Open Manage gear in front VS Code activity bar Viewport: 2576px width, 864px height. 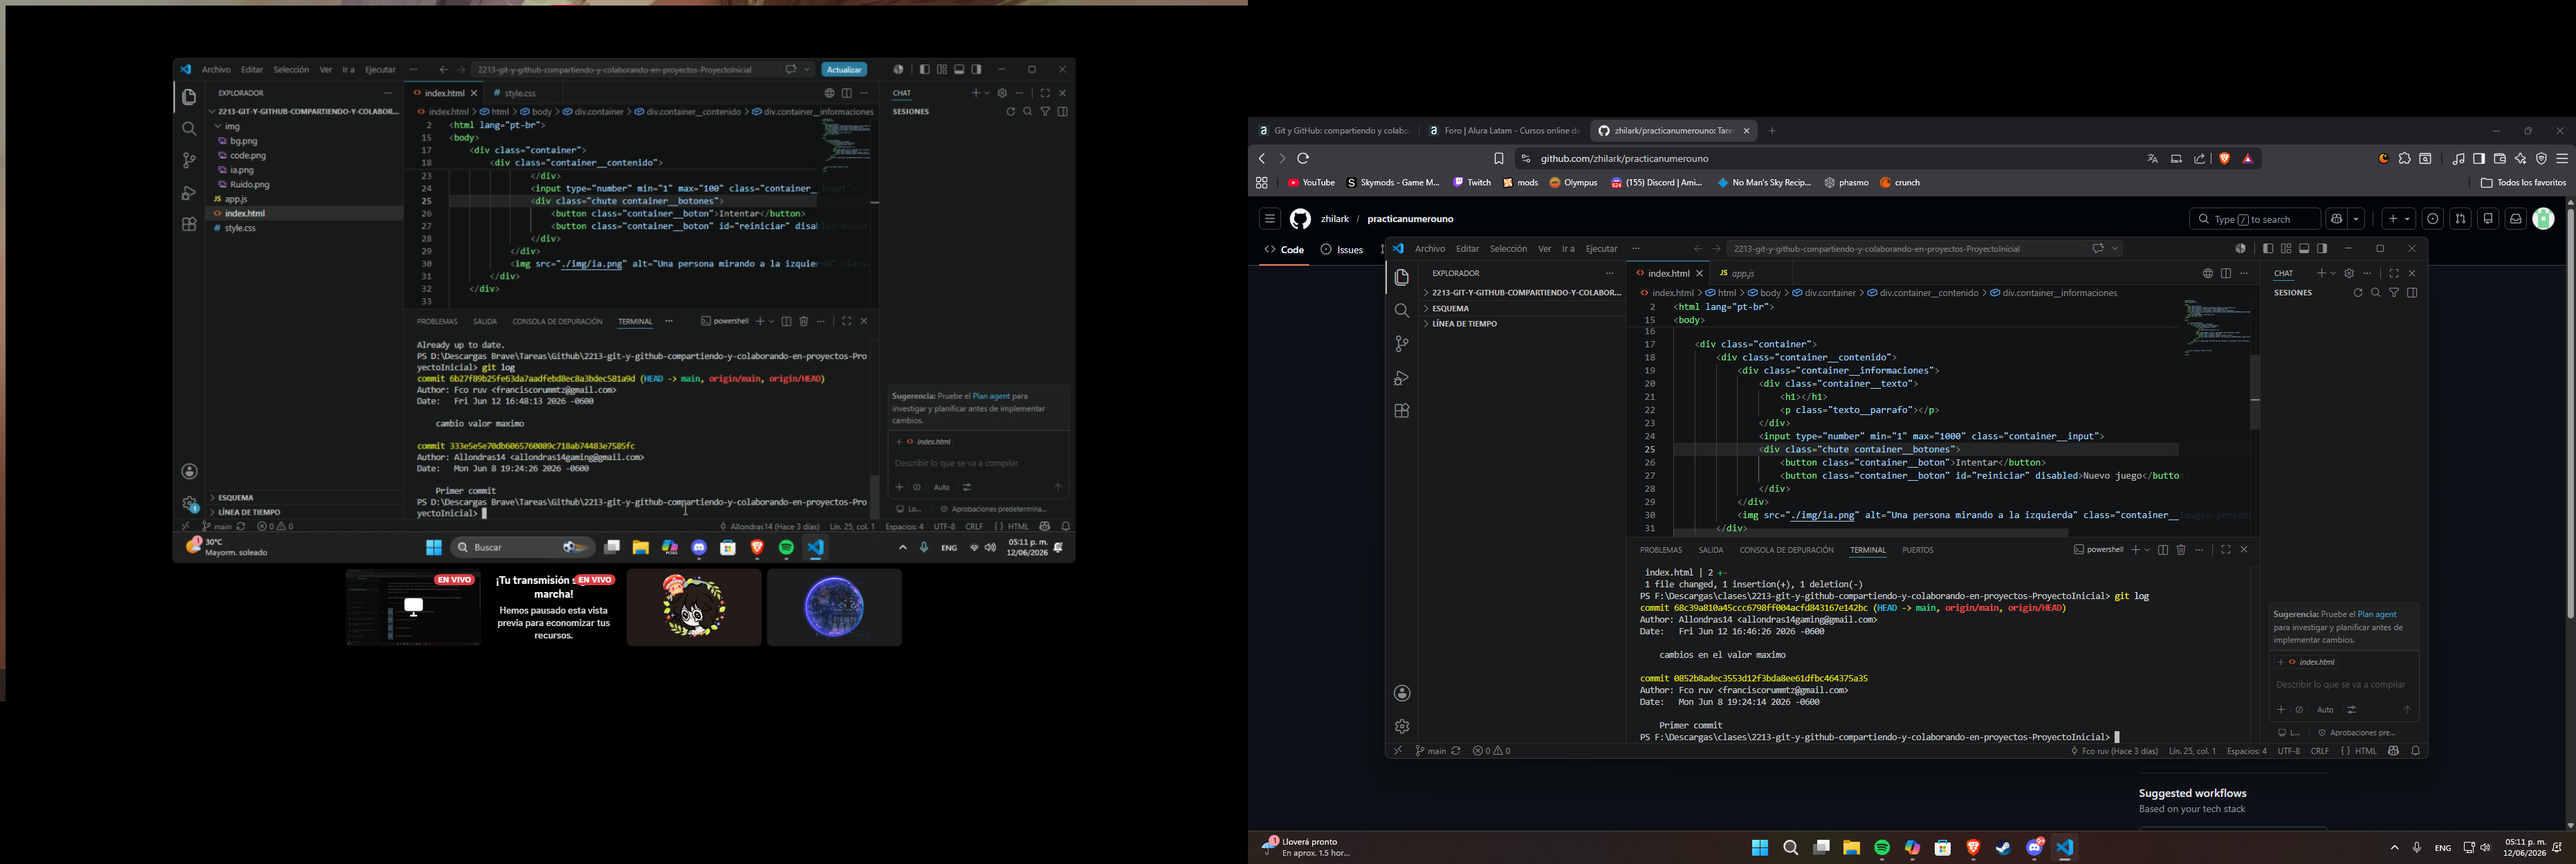(x=1401, y=726)
